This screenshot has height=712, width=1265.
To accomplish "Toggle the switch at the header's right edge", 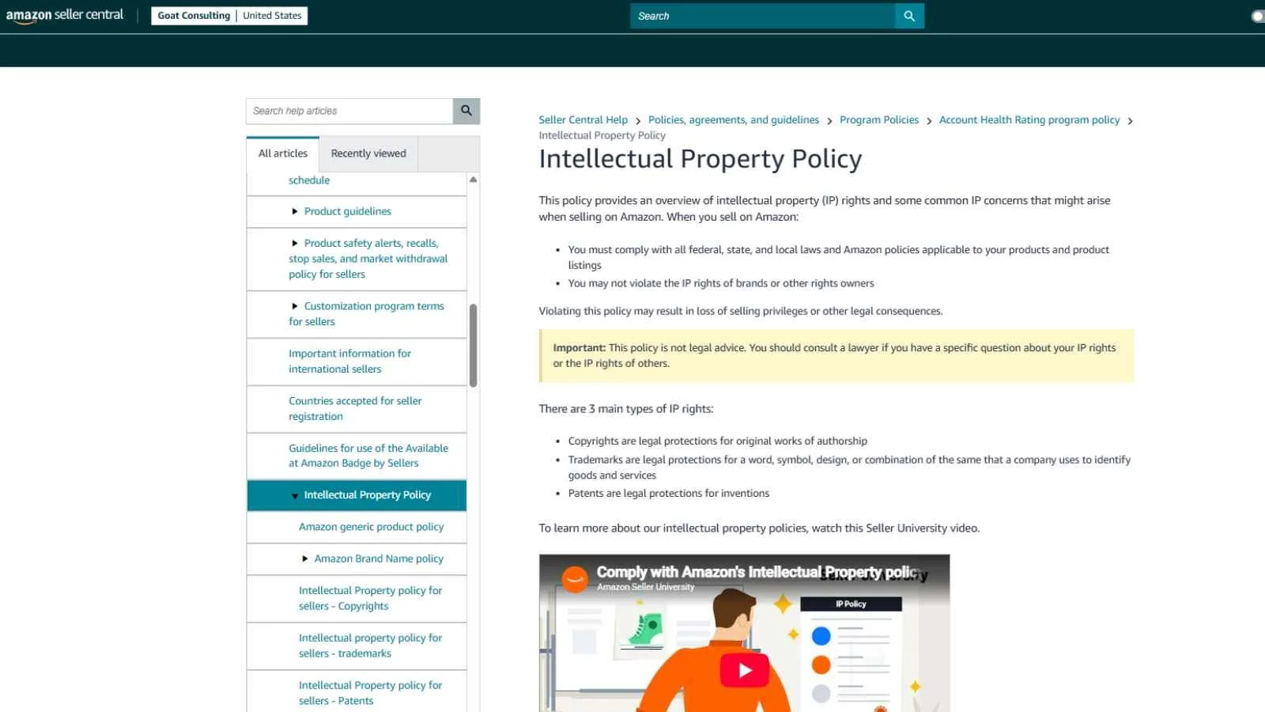I will [x=1258, y=16].
